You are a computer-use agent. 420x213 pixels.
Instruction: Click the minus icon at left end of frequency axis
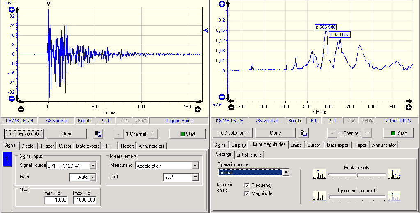click(x=231, y=107)
